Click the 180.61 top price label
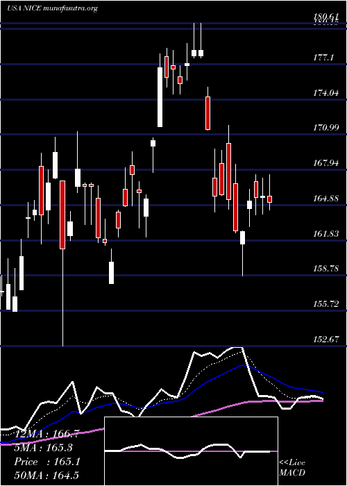This screenshot has height=486, width=347. click(x=325, y=17)
